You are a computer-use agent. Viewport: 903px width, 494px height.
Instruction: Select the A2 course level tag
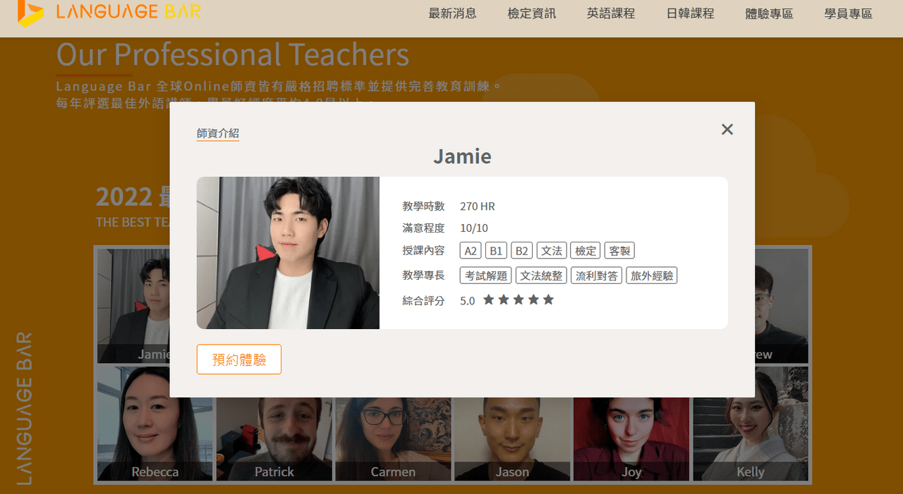click(x=470, y=250)
